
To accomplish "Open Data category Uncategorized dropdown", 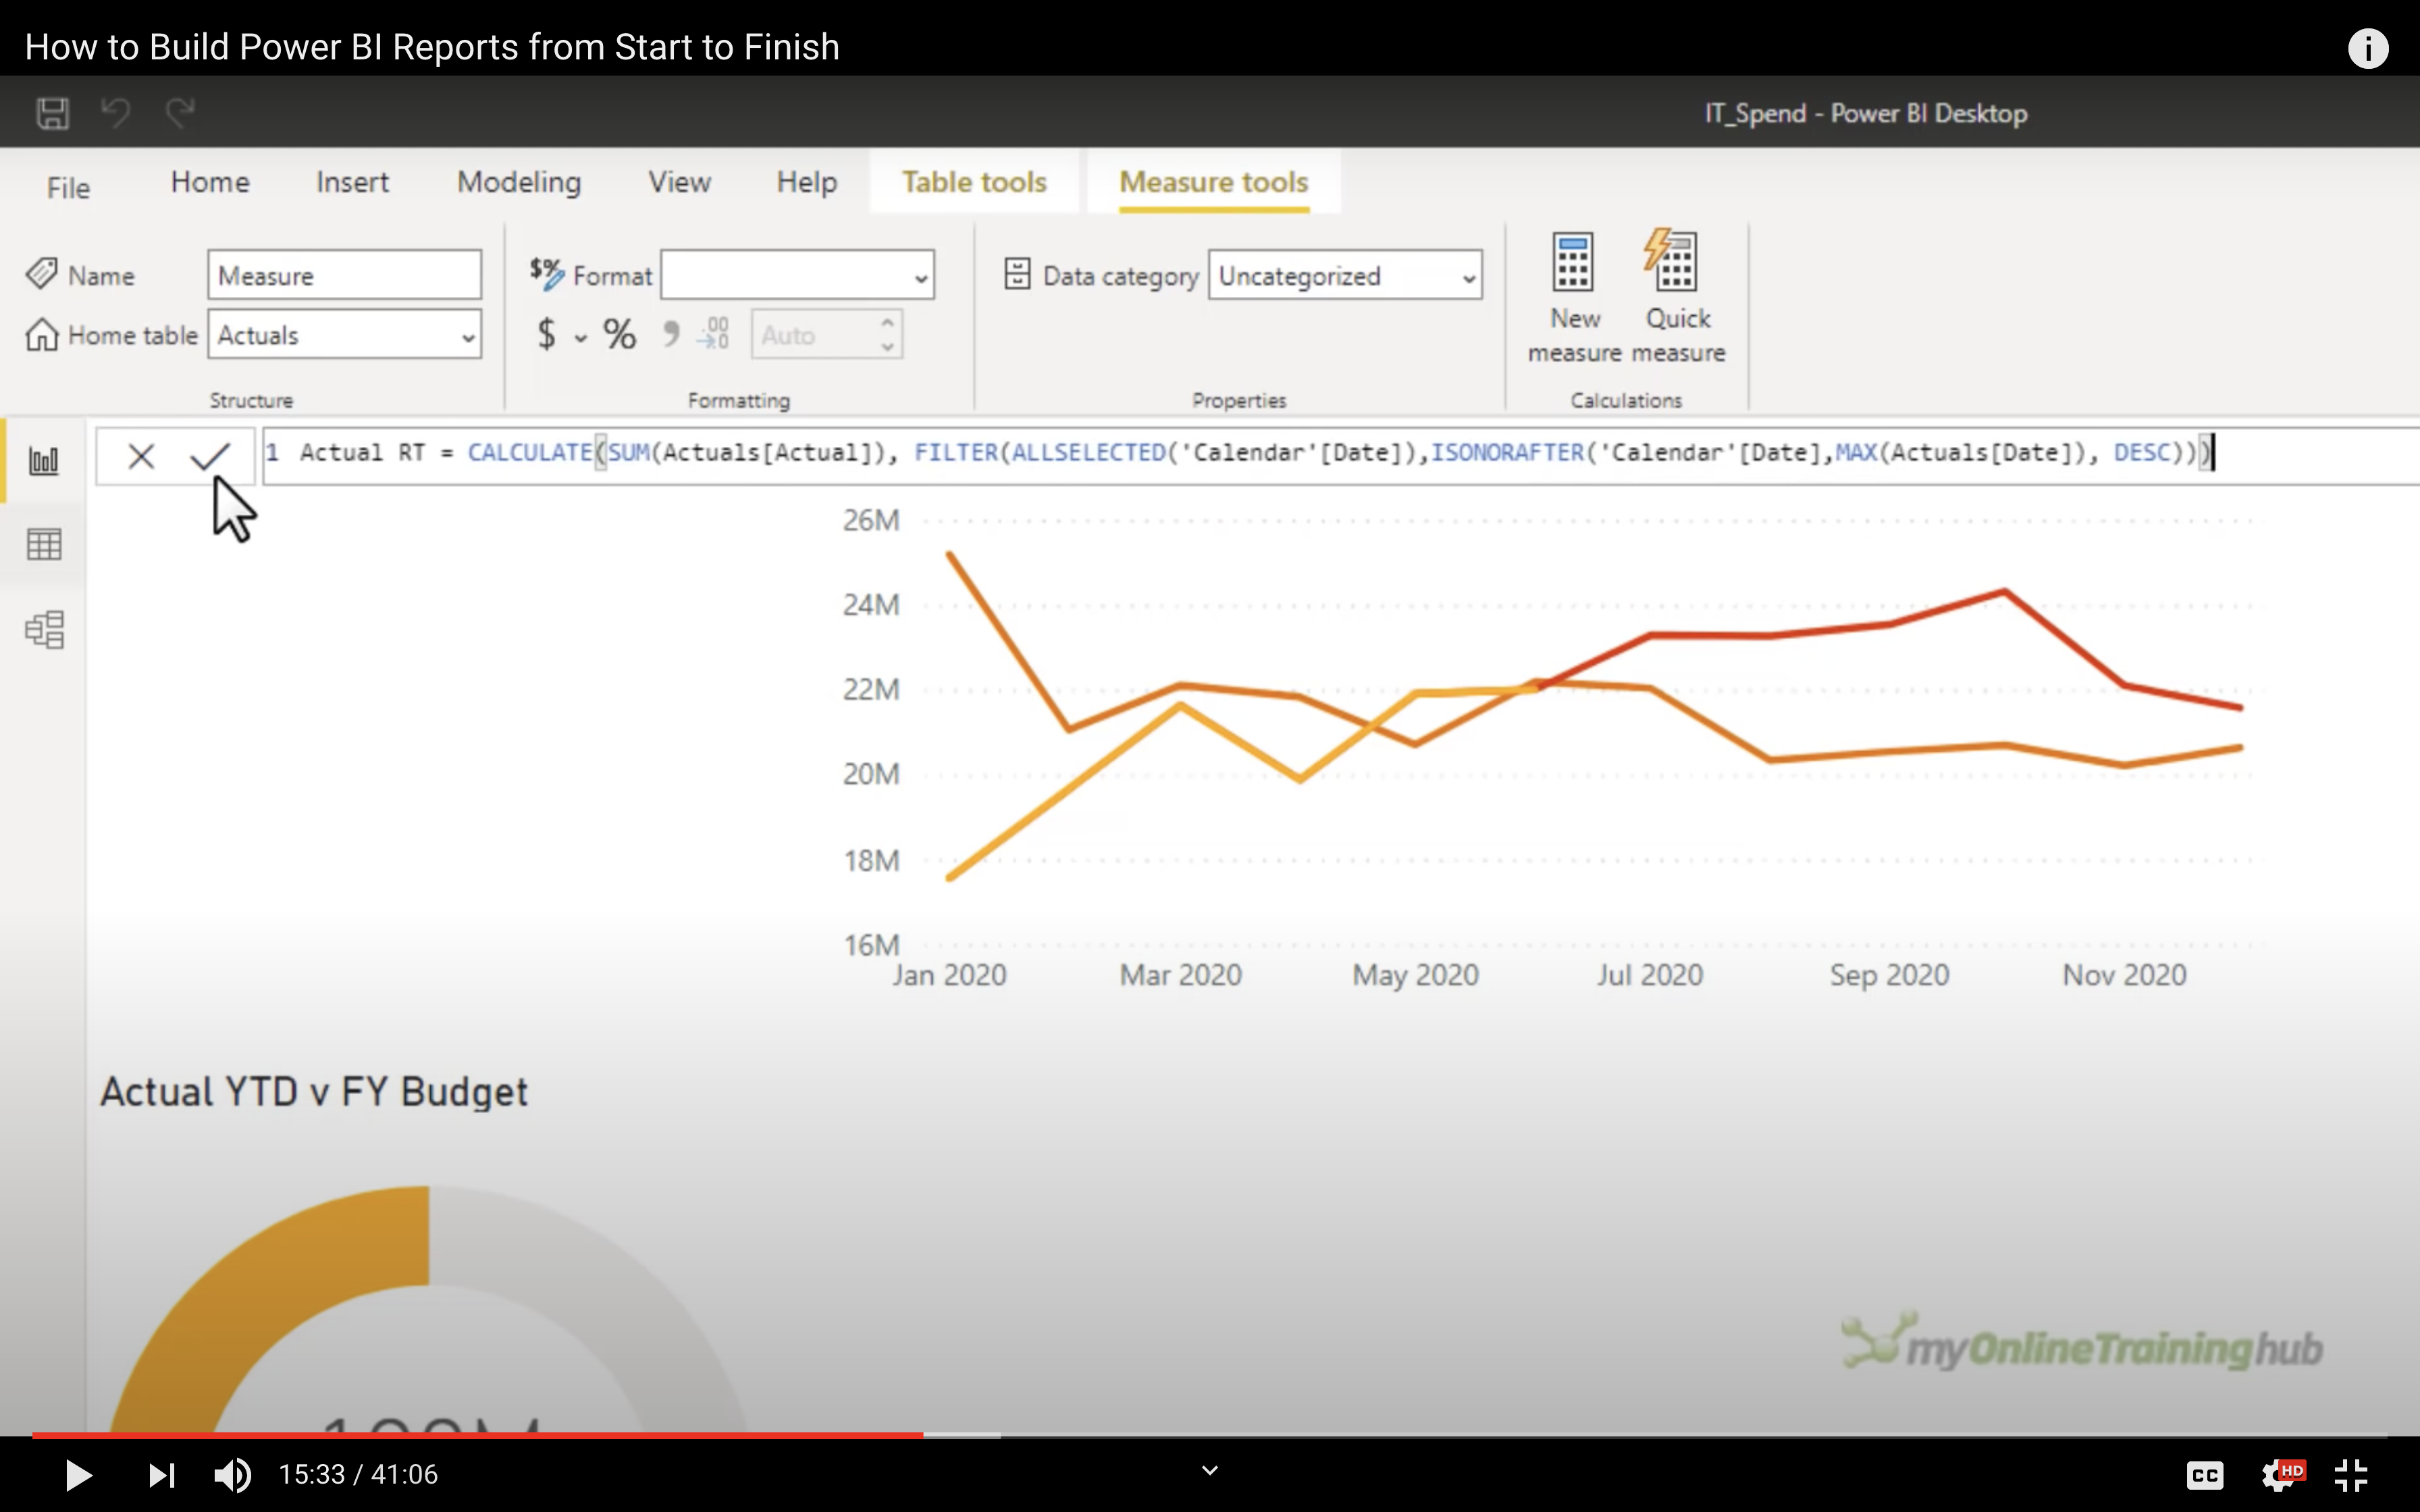I will [1344, 275].
